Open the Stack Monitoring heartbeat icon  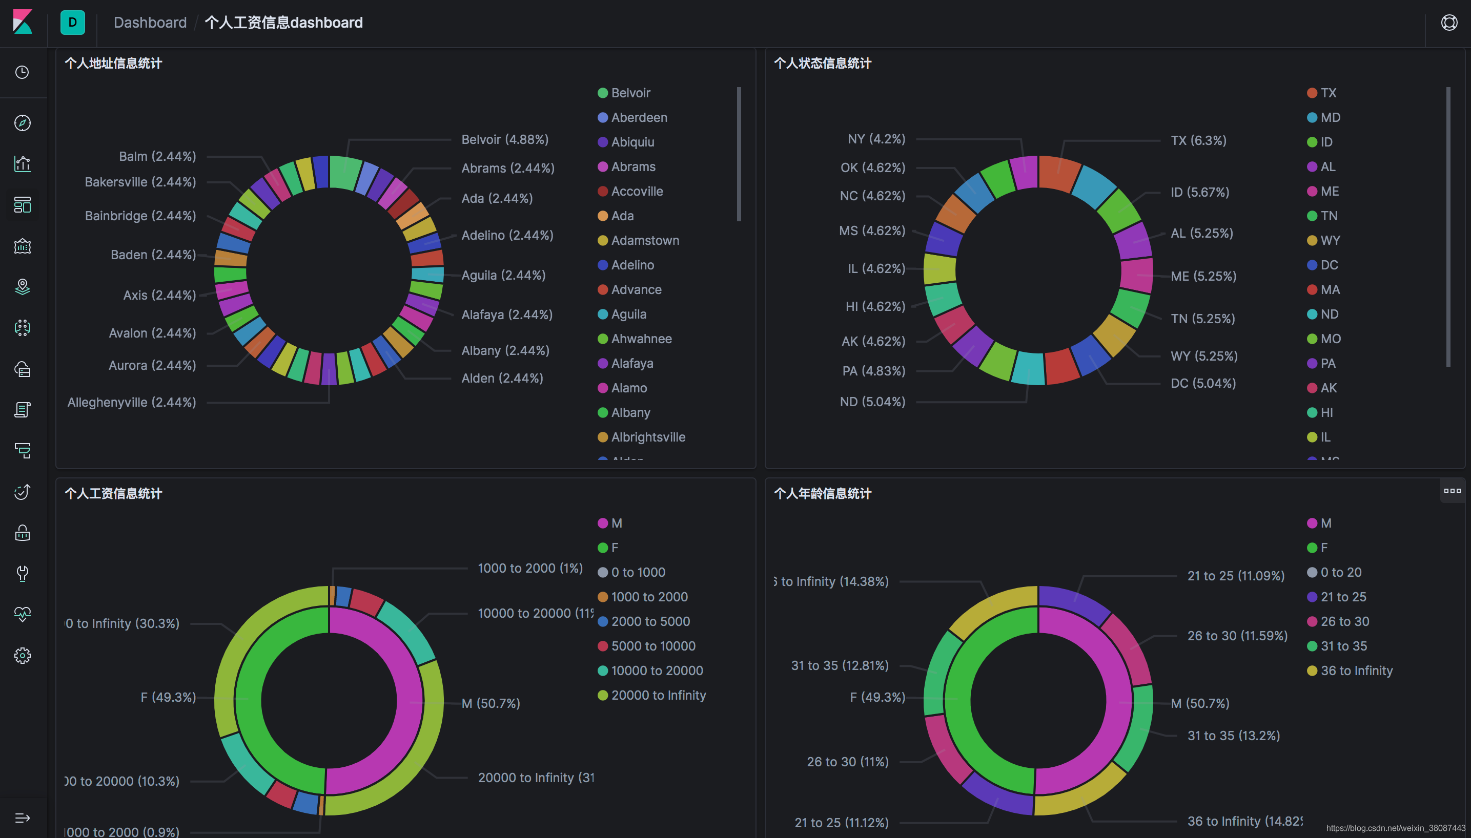pyautogui.click(x=23, y=614)
